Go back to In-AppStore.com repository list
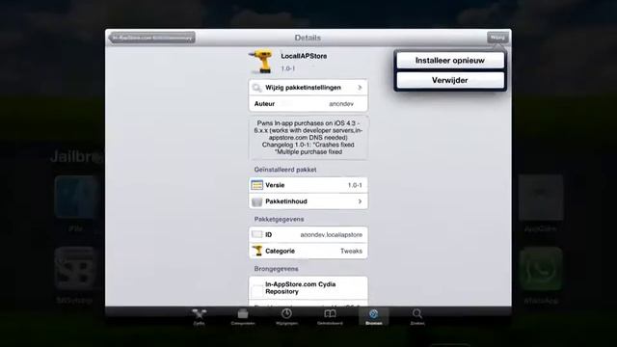617x347 pixels. [152, 38]
